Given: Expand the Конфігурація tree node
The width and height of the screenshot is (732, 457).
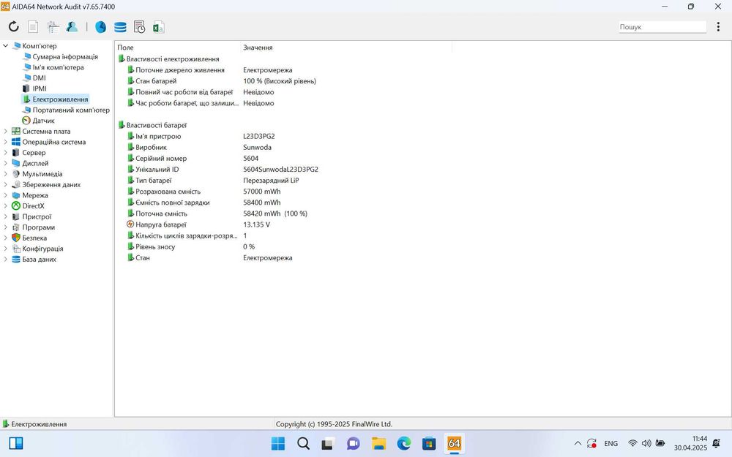Looking at the screenshot, I should [6, 249].
